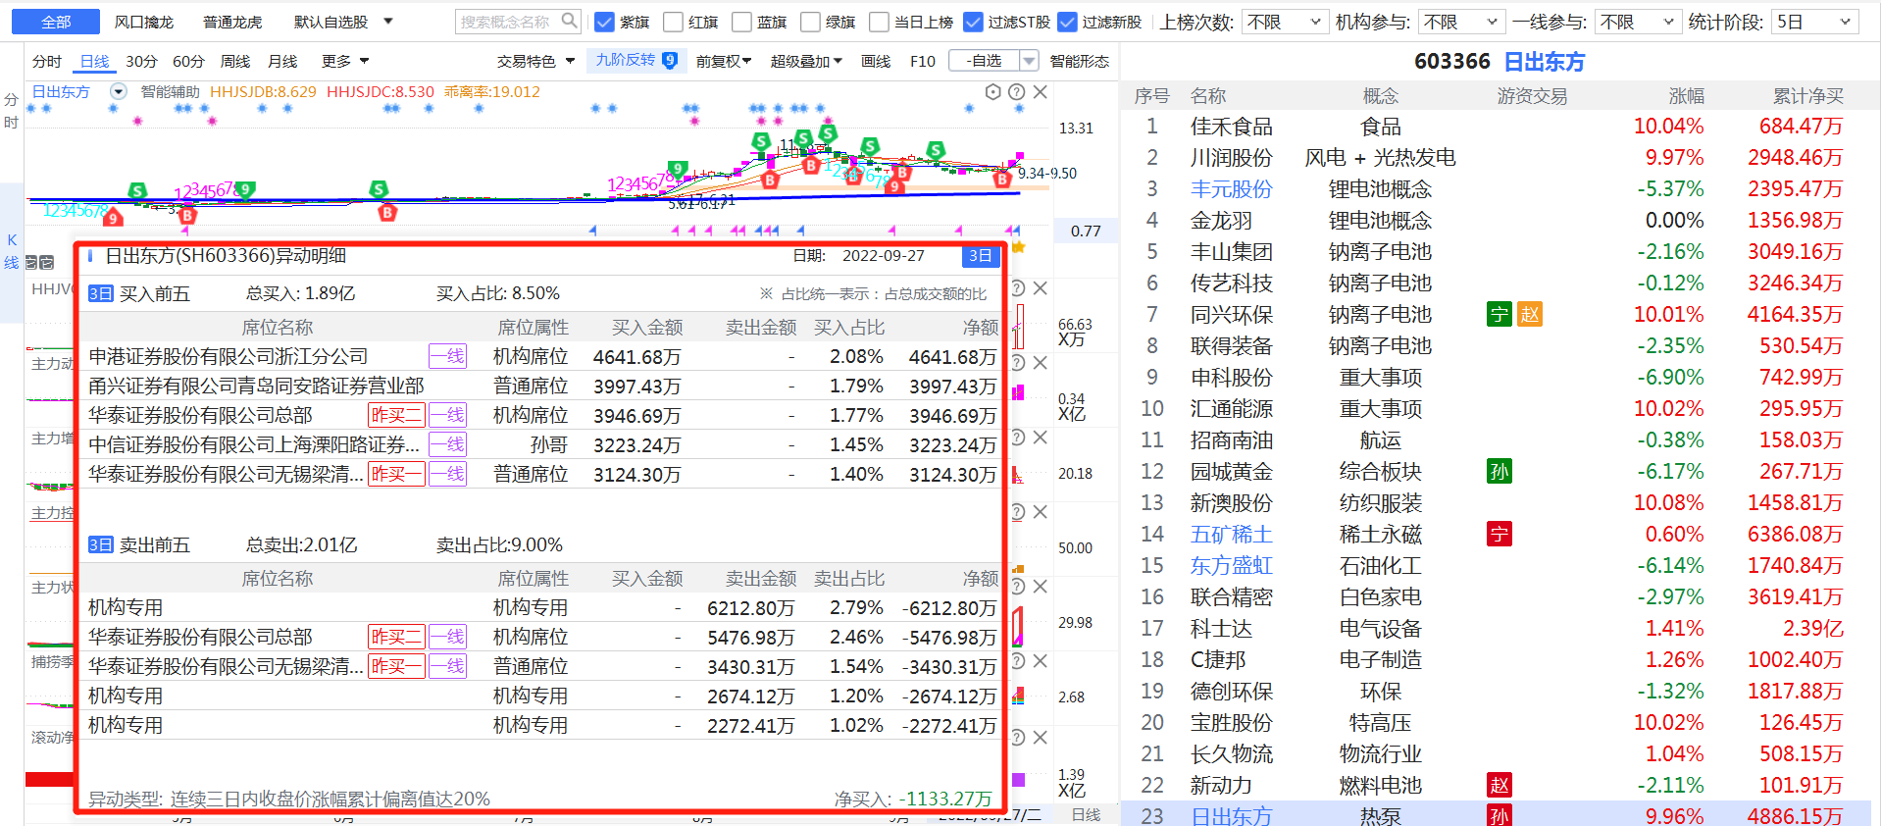The height and width of the screenshot is (826, 1881).
Task: Sort by the 涨幅 column header
Action: (x=1687, y=95)
